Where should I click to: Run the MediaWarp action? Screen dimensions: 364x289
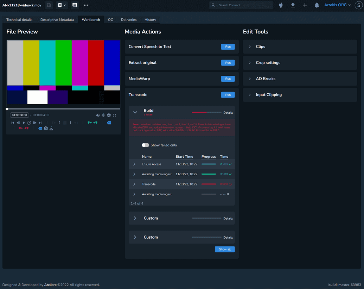[228, 79]
